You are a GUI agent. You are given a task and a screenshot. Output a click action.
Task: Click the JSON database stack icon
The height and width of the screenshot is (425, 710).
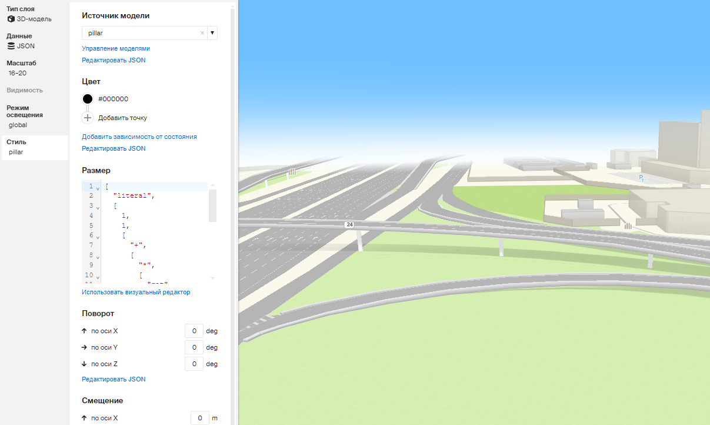[x=11, y=46]
